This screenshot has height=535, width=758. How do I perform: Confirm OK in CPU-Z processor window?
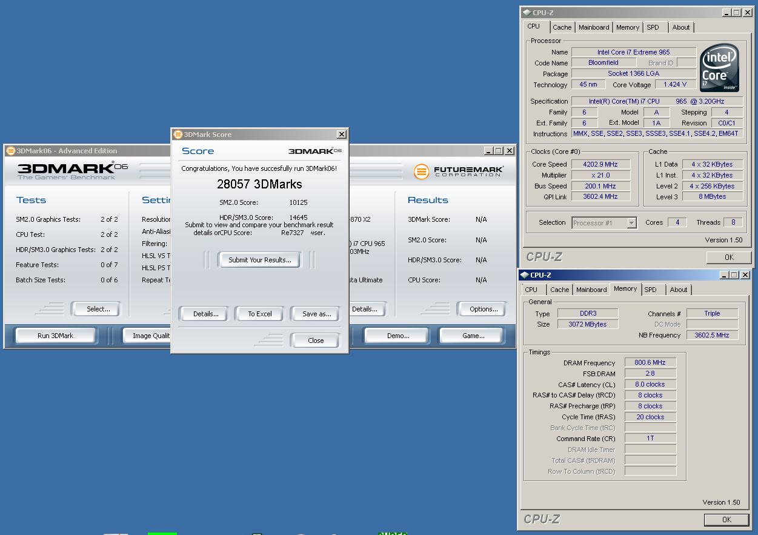(x=729, y=257)
